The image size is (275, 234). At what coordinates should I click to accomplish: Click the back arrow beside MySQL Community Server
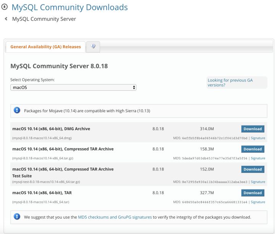tap(6, 19)
